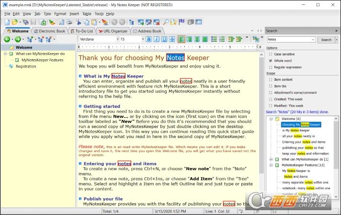
Task: Open the Verdana font dropdown
Action: tap(118, 39)
